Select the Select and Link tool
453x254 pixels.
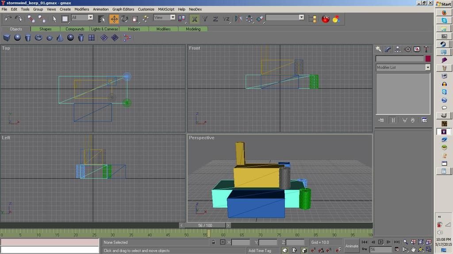31,19
